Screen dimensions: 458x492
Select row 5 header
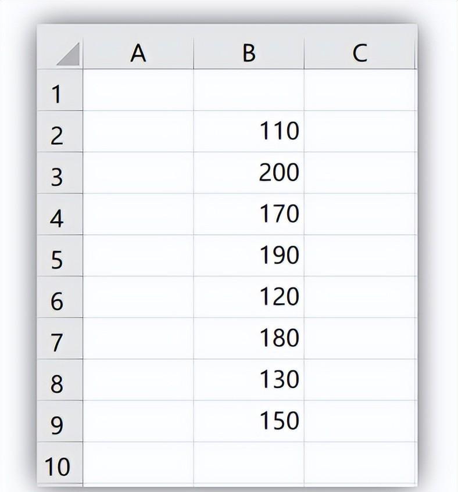point(60,256)
